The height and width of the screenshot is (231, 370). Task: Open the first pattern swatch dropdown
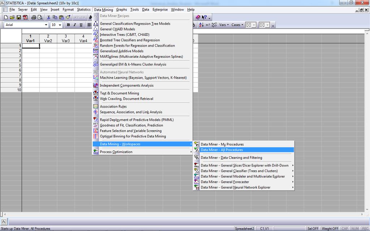pos(254,25)
